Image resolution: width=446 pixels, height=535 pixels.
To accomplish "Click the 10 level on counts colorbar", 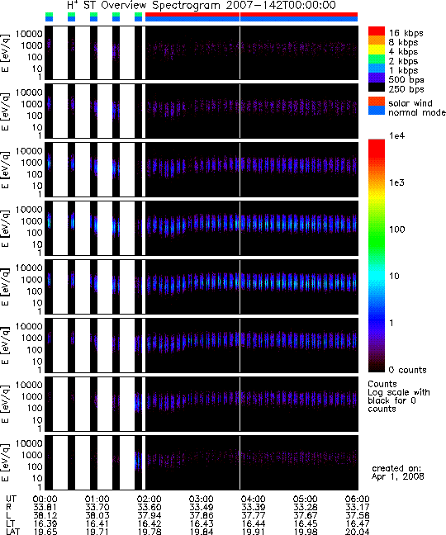I will pos(377,276).
